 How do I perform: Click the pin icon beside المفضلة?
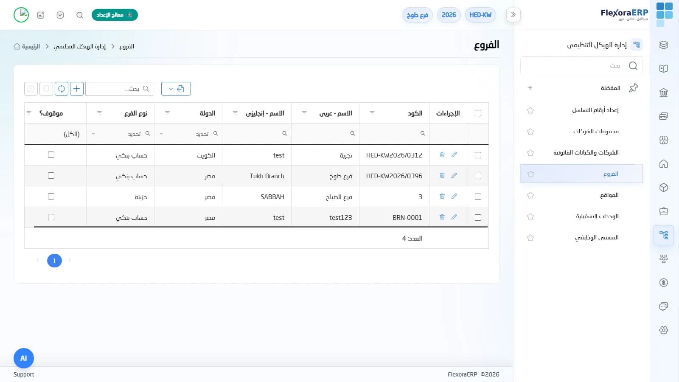634,88
